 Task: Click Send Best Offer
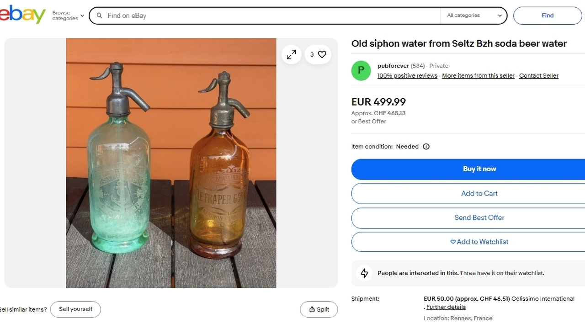pos(479,218)
